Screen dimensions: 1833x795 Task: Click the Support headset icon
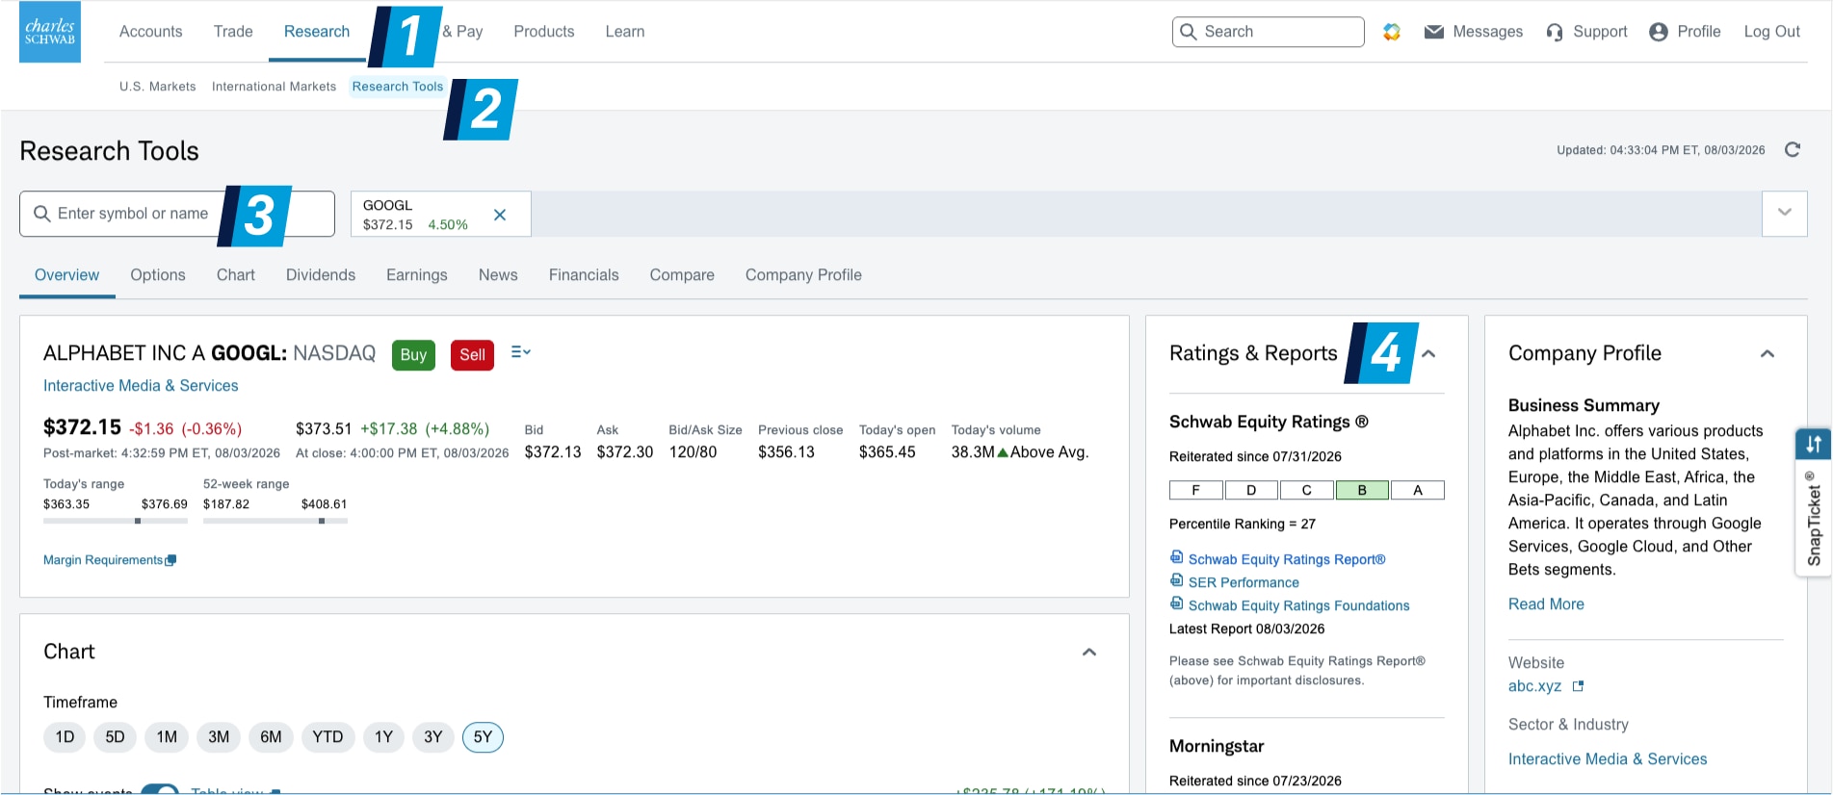coord(1555,32)
